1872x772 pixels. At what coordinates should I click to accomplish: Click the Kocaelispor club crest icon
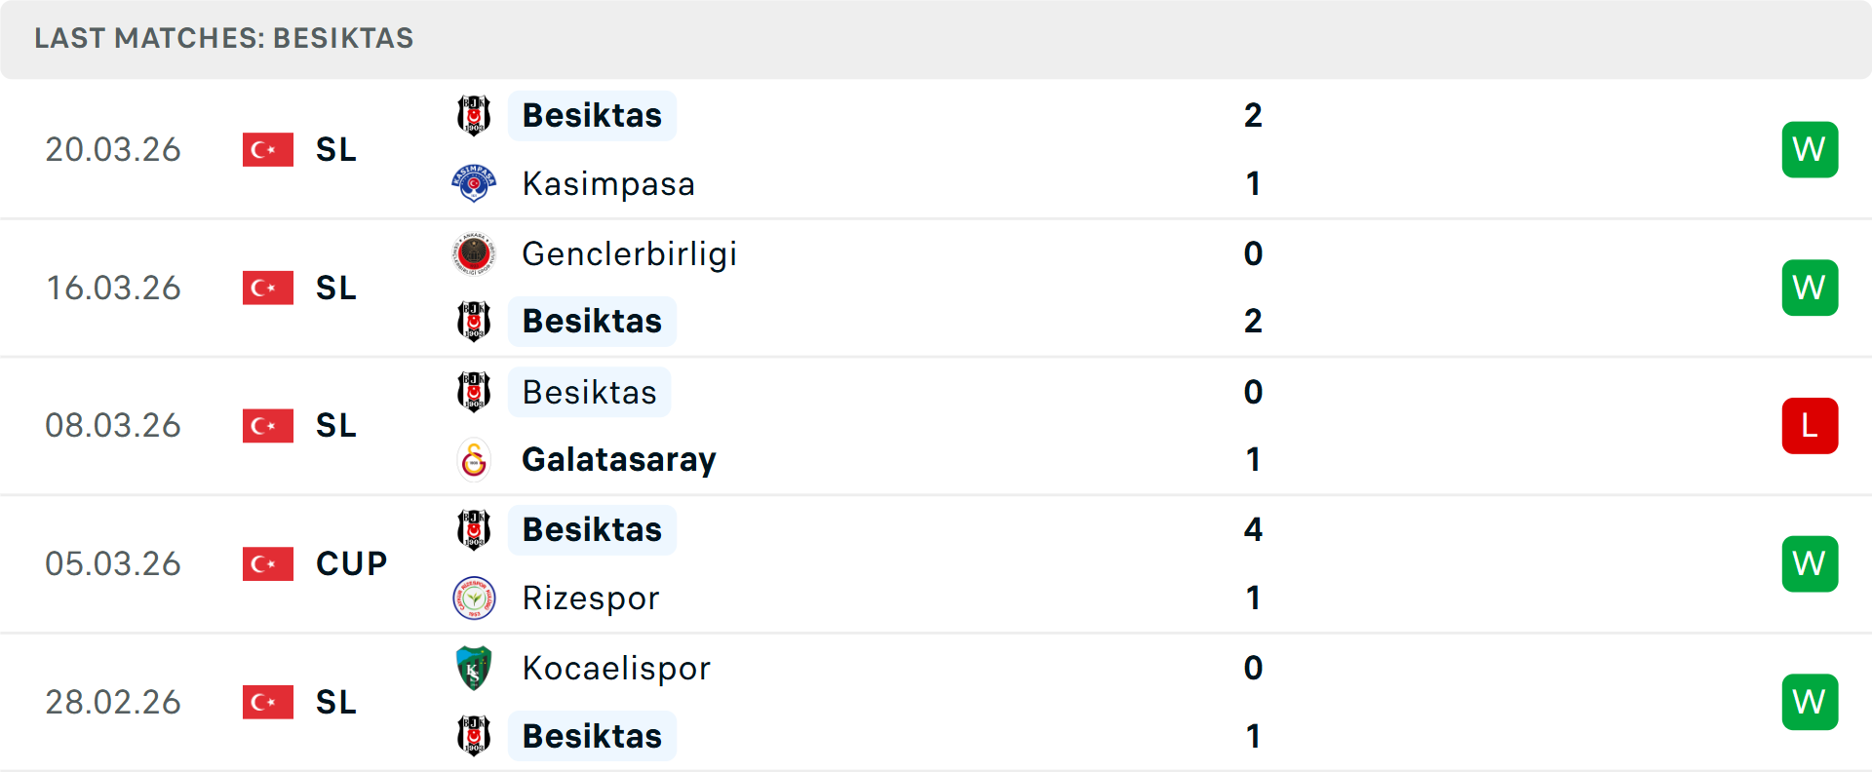474,668
